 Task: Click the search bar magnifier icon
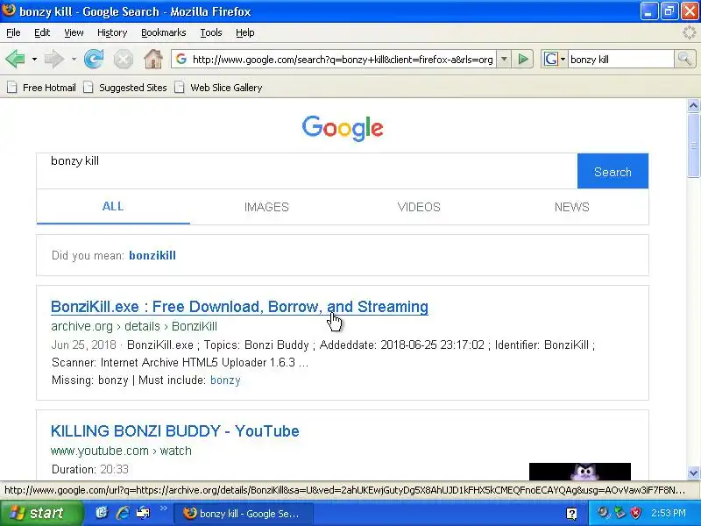(x=684, y=59)
